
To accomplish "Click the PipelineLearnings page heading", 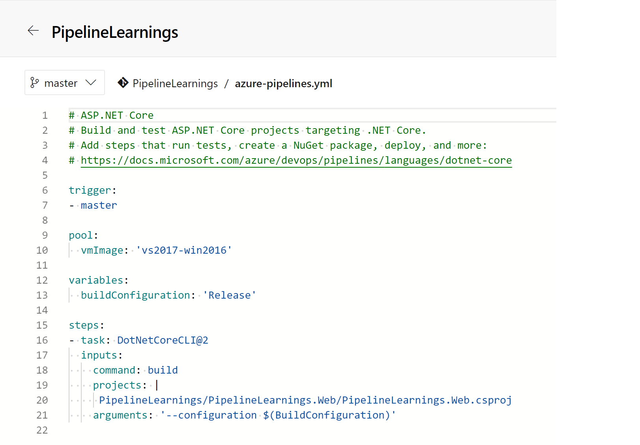I will click(115, 32).
